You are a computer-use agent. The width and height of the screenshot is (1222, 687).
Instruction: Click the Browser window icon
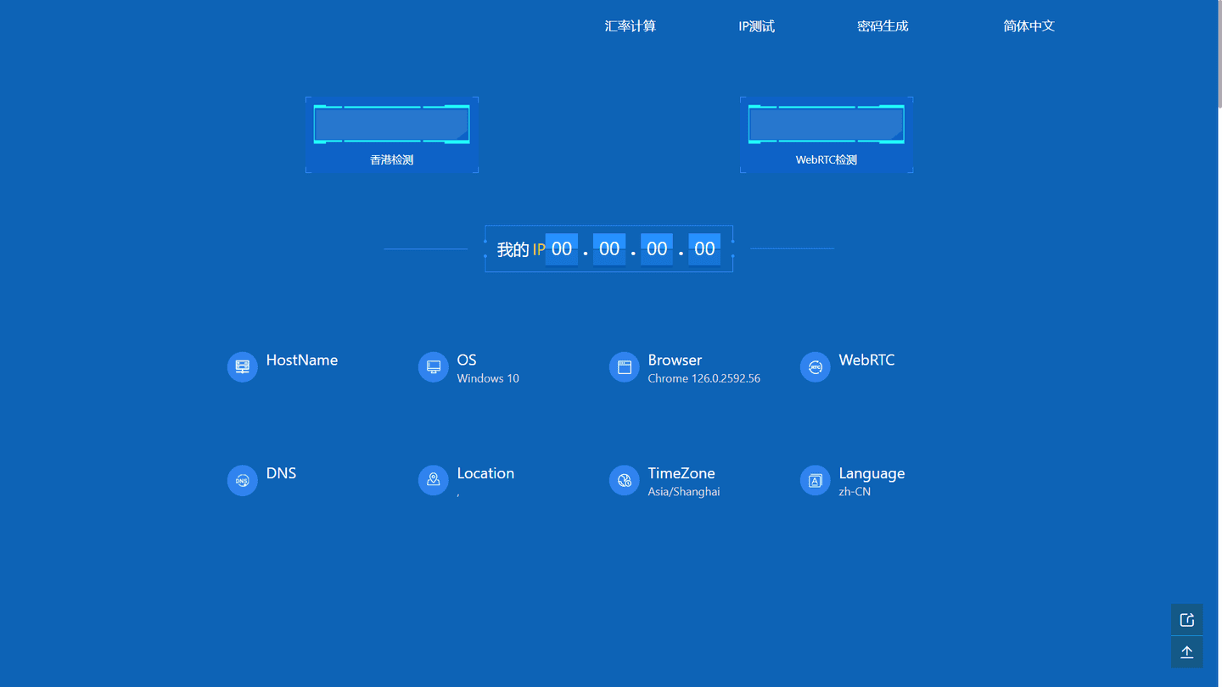[624, 366]
